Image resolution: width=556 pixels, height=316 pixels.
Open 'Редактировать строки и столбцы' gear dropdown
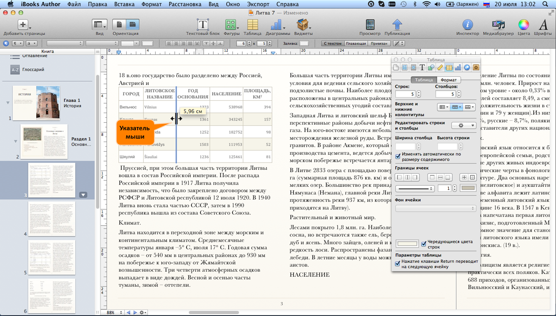[x=464, y=126]
